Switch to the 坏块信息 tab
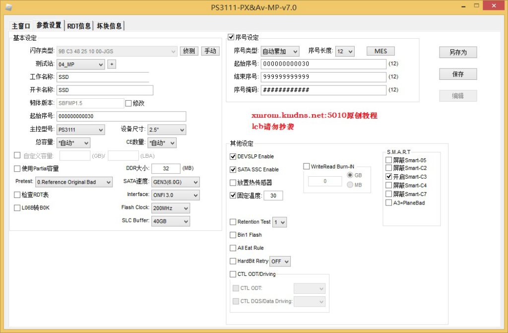The width and height of the screenshot is (508, 333). coord(109,26)
